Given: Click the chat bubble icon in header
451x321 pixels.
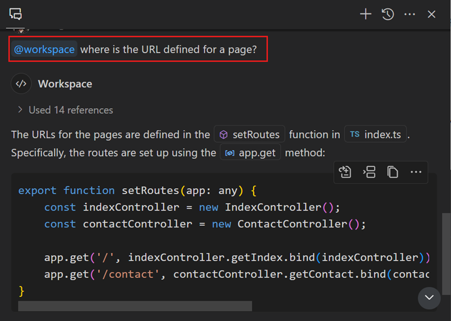Looking at the screenshot, I should (16, 14).
